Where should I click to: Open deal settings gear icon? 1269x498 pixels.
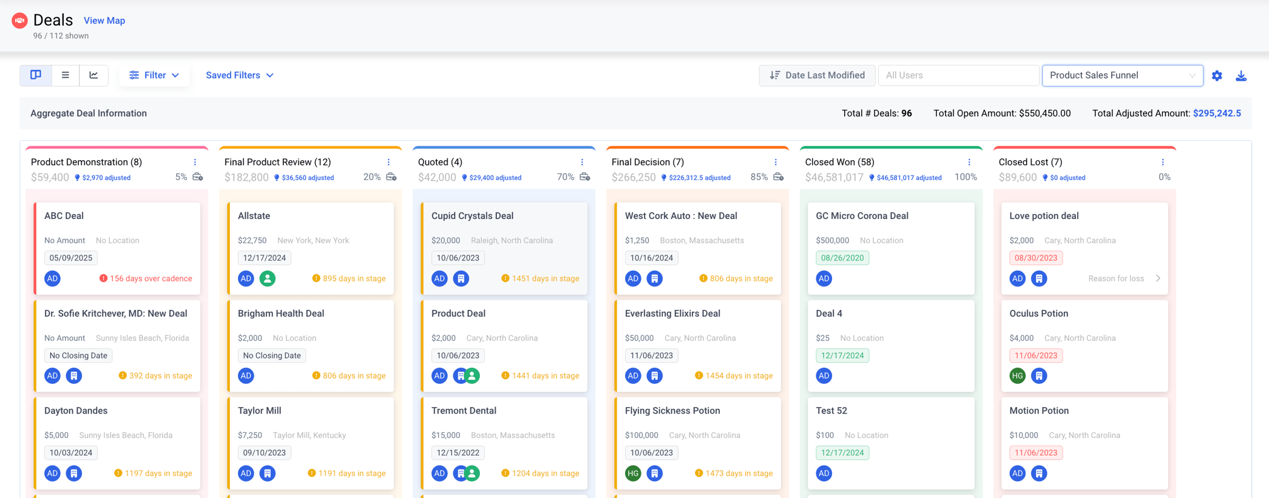tap(1217, 76)
